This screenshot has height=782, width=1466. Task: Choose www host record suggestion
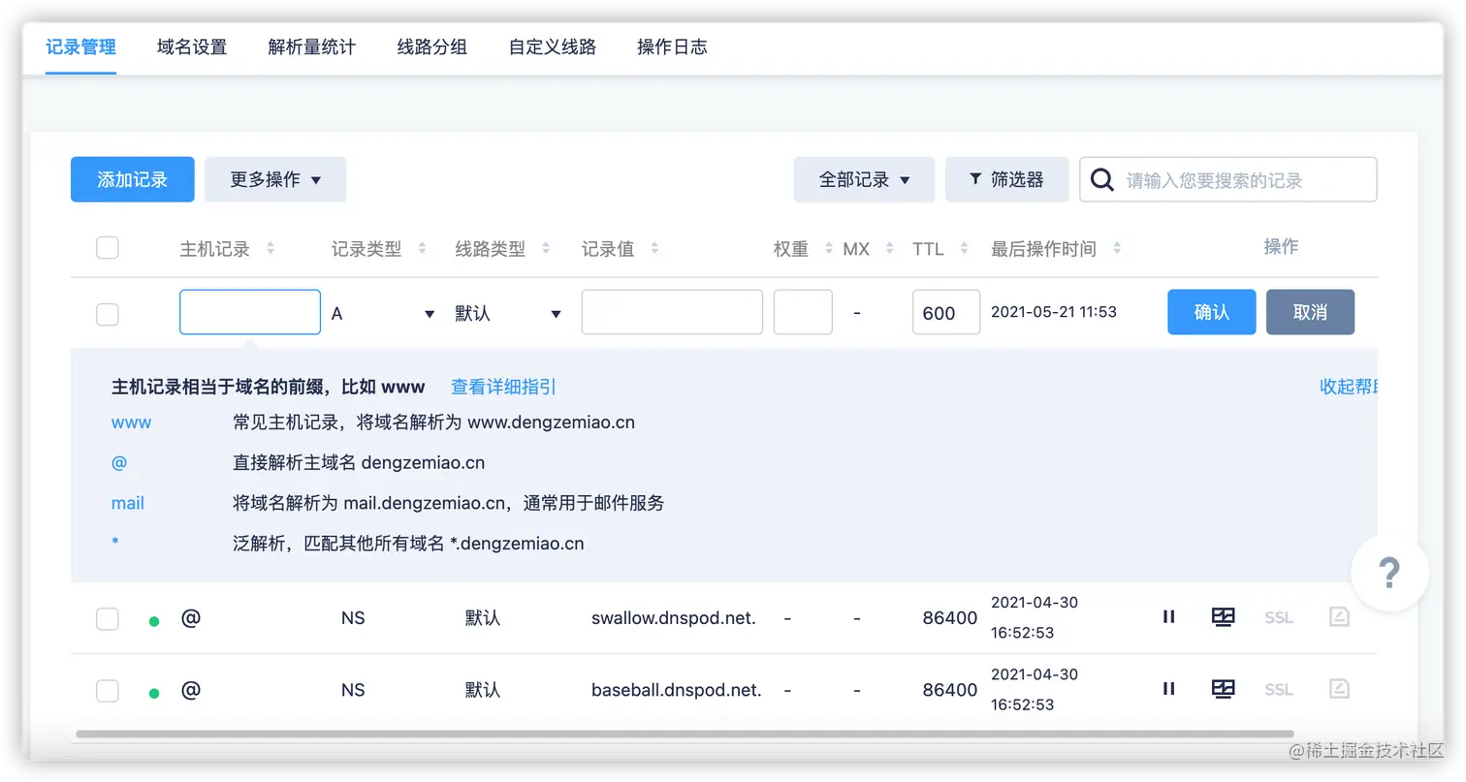coord(132,422)
